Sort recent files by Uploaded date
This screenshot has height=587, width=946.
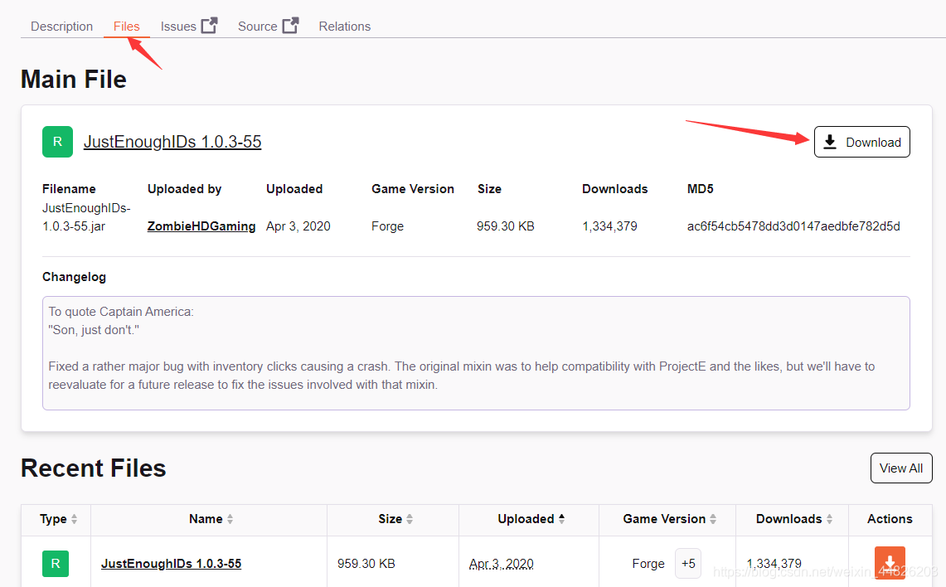tap(531, 519)
